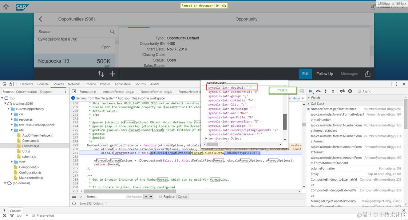Click the search magnifier icon
Image resolution: width=408 pixels, height=220 pixels.
112,32
